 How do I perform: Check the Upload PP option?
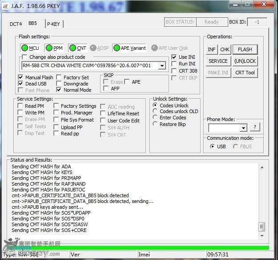[x=56, y=127]
